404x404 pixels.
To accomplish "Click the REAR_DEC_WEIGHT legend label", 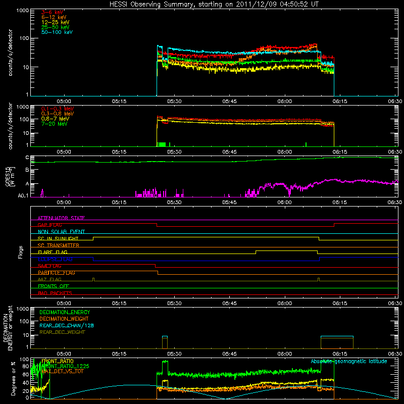I will pyautogui.click(x=62, y=332).
